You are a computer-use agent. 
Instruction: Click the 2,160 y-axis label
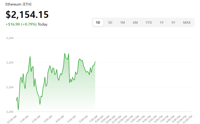coord(10,38)
